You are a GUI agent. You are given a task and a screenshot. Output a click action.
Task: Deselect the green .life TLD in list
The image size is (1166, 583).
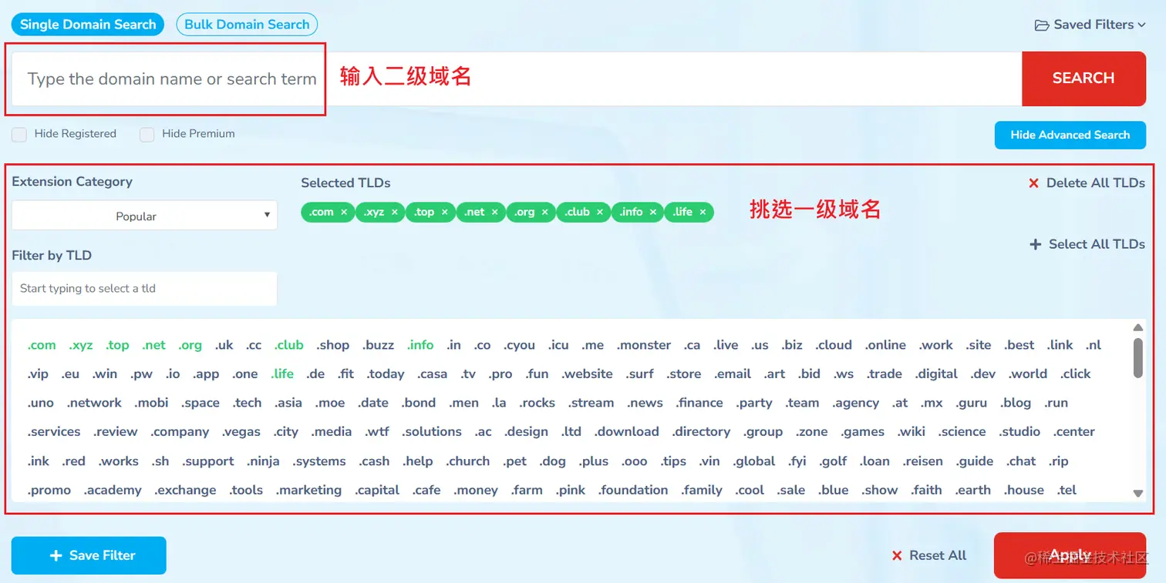click(x=282, y=374)
